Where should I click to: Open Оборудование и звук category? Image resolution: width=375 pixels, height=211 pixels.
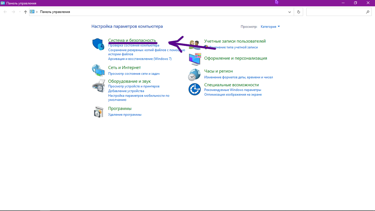(129, 81)
